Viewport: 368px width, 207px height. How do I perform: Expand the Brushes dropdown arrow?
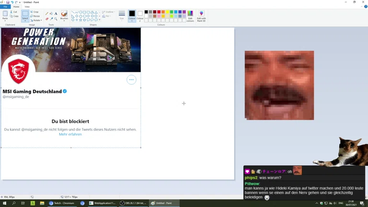tap(64, 21)
